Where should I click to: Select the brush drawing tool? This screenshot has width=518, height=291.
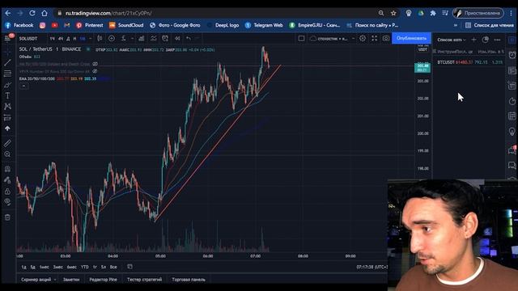click(7, 85)
